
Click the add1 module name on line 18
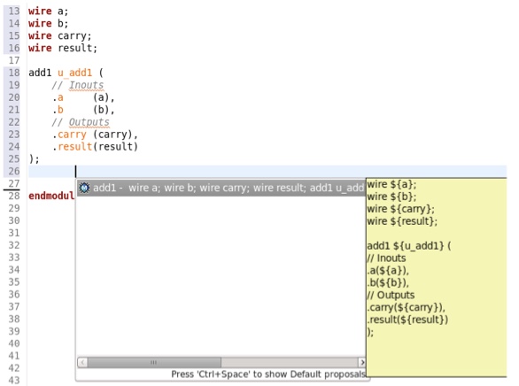tap(40, 73)
